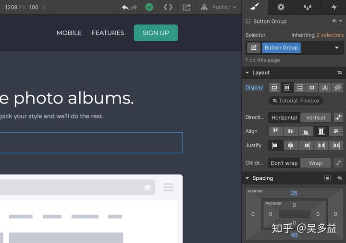Image resolution: width=346 pixels, height=243 pixels.
Task: Select the Button Group class tag
Action: click(281, 48)
